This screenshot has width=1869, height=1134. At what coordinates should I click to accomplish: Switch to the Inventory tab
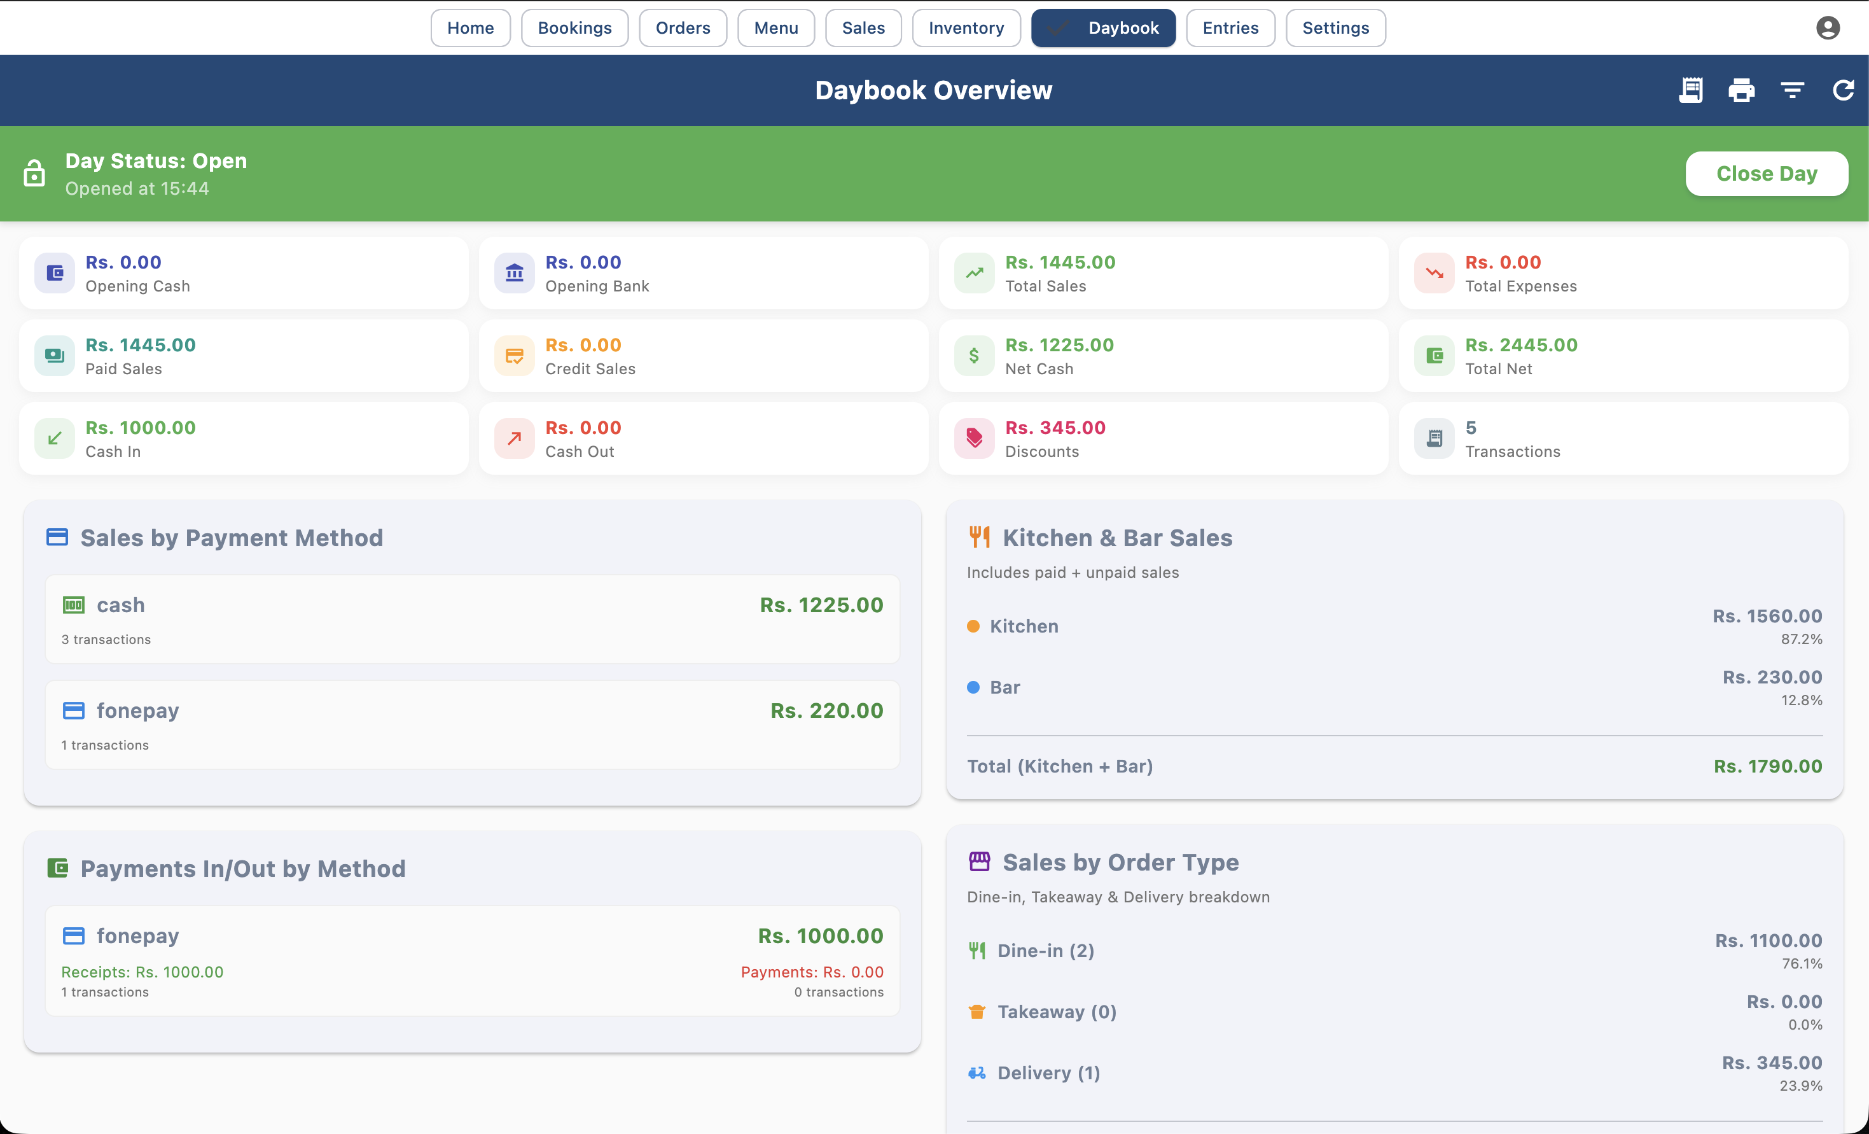pyautogui.click(x=966, y=28)
